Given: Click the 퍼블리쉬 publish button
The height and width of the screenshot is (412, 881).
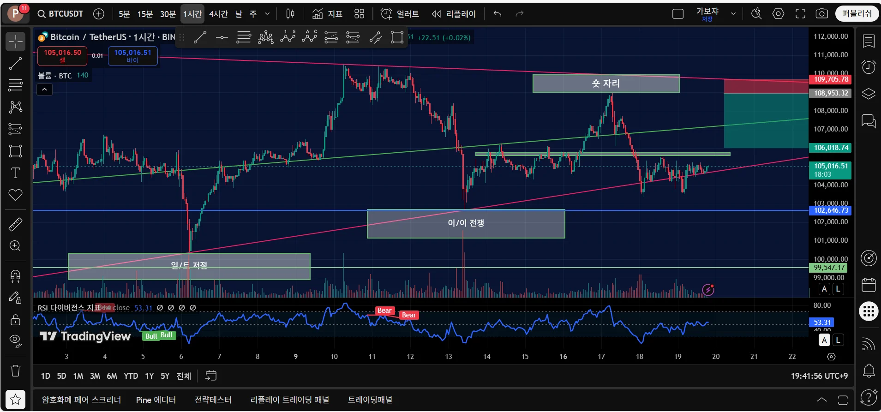Looking at the screenshot, I should point(857,14).
